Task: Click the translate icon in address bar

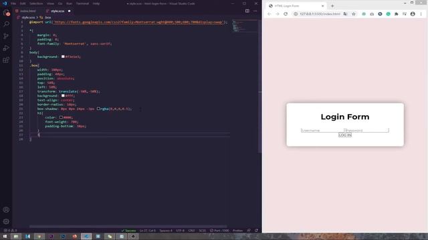Action: point(345,14)
